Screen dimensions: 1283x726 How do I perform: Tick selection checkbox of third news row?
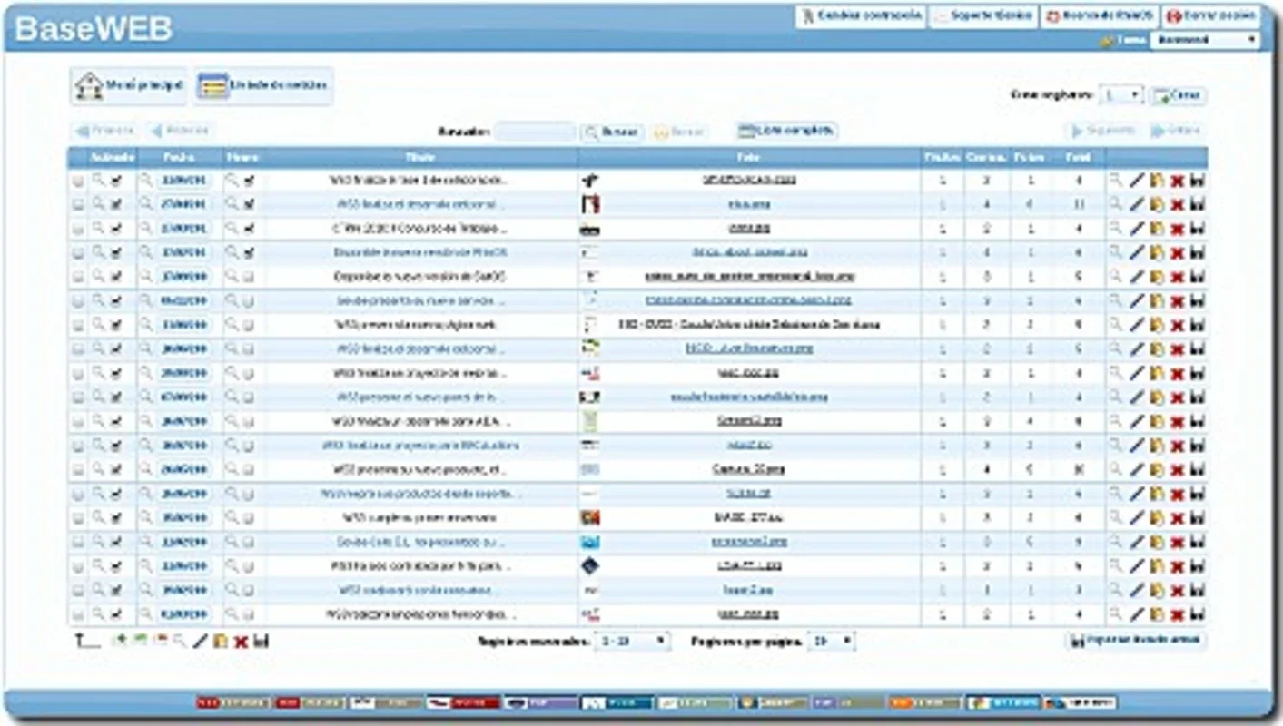78,228
